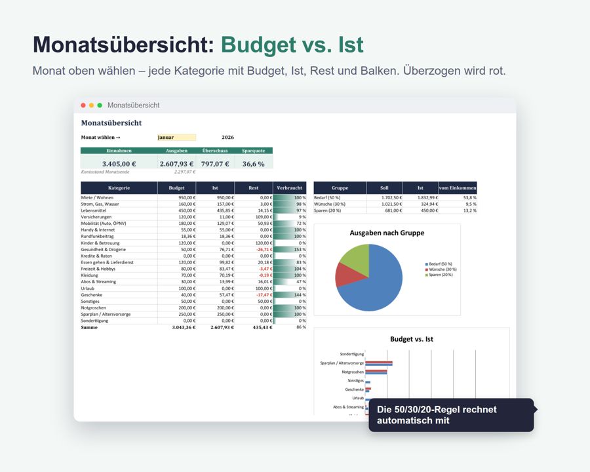Click the 'Kontostand Monatsende' label
The image size is (590, 472).
[105, 172]
